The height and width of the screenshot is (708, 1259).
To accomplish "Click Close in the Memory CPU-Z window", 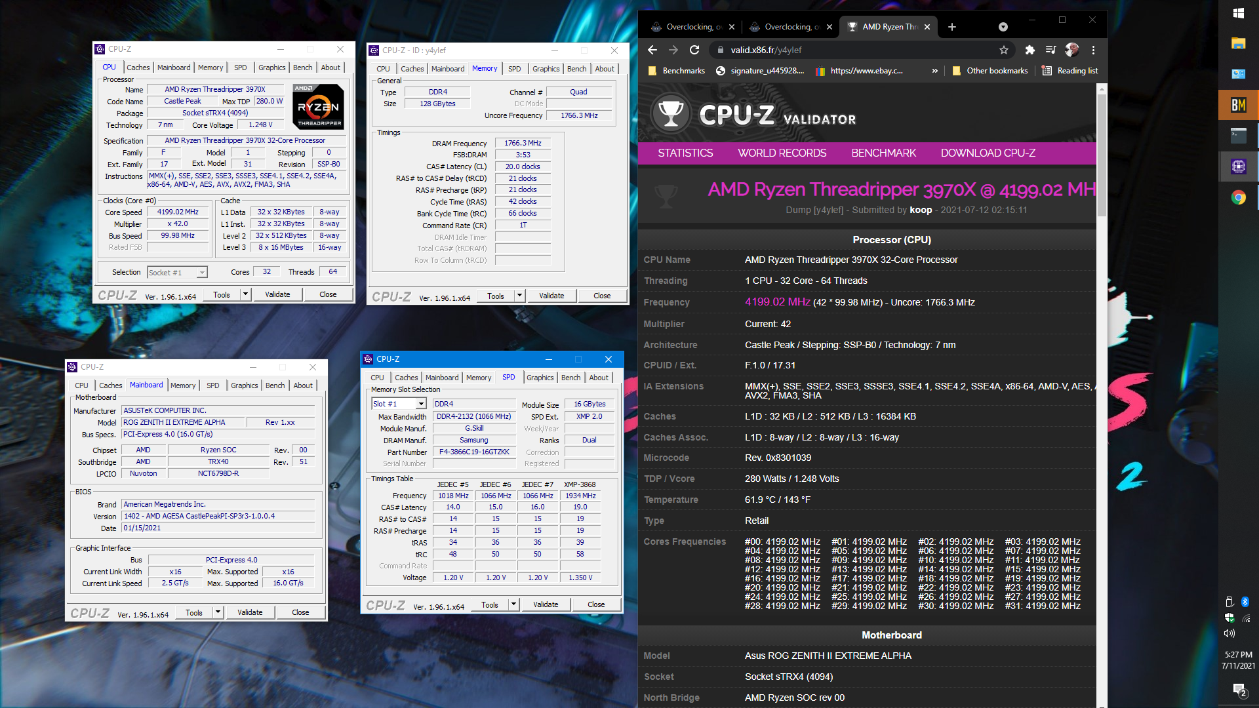I will pos(602,296).
